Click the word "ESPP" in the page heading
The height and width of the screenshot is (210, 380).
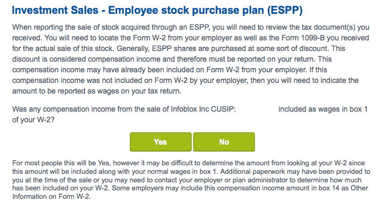pyautogui.click(x=285, y=11)
